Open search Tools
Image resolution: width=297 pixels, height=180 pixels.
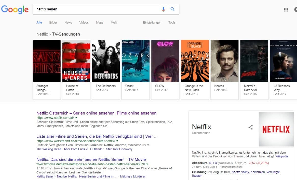pos(172,23)
